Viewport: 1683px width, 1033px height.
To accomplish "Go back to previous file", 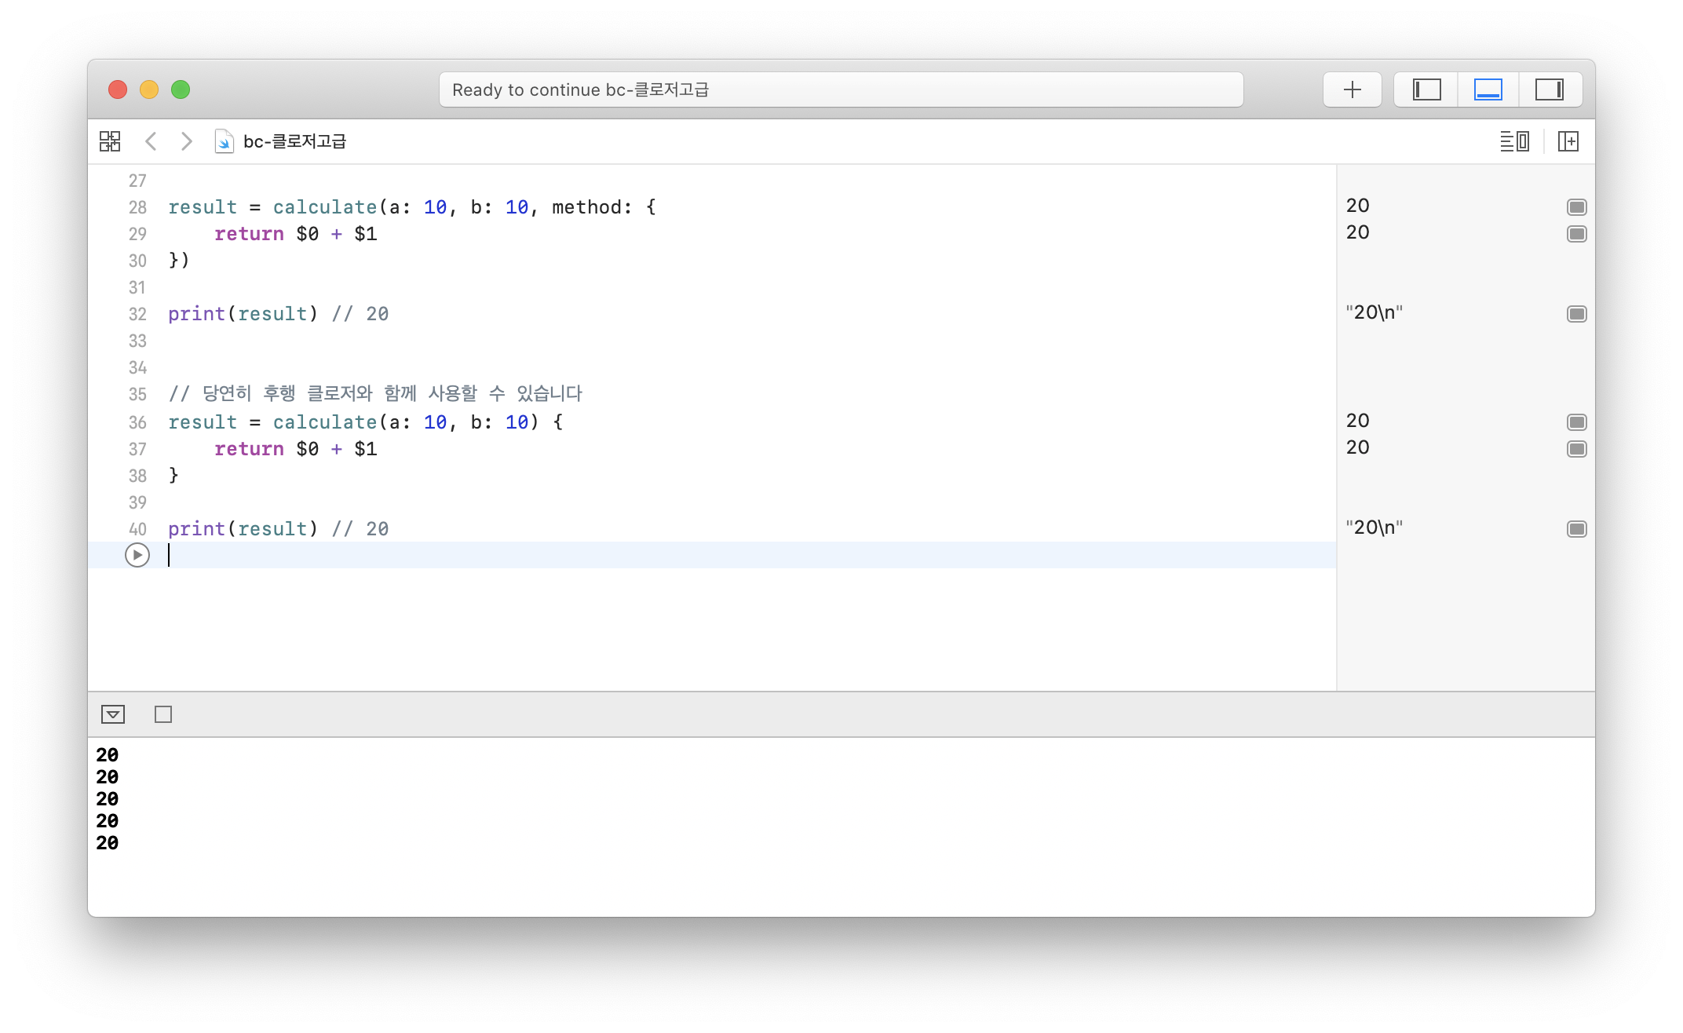I will [x=152, y=141].
